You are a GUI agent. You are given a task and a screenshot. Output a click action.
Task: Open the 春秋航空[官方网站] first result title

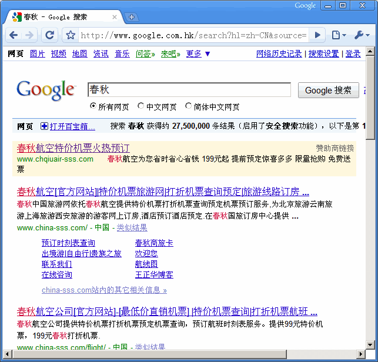point(163,192)
